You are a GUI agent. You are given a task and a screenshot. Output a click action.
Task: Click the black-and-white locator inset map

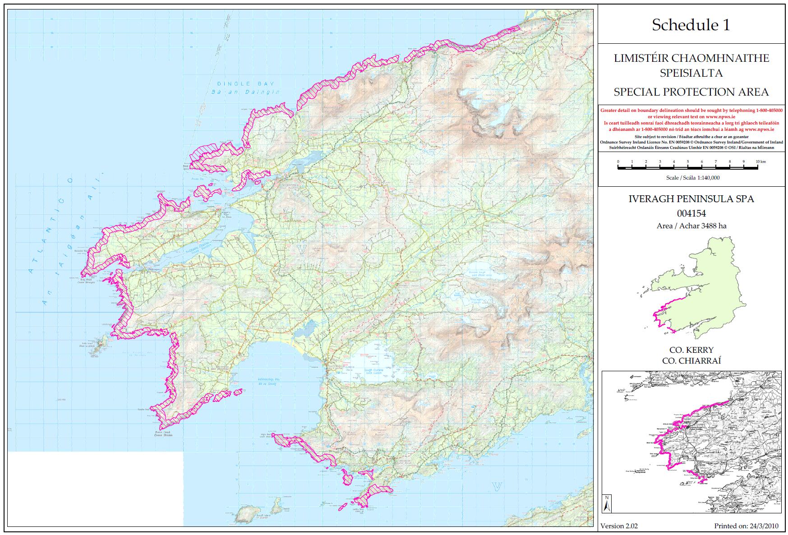pos(691,442)
